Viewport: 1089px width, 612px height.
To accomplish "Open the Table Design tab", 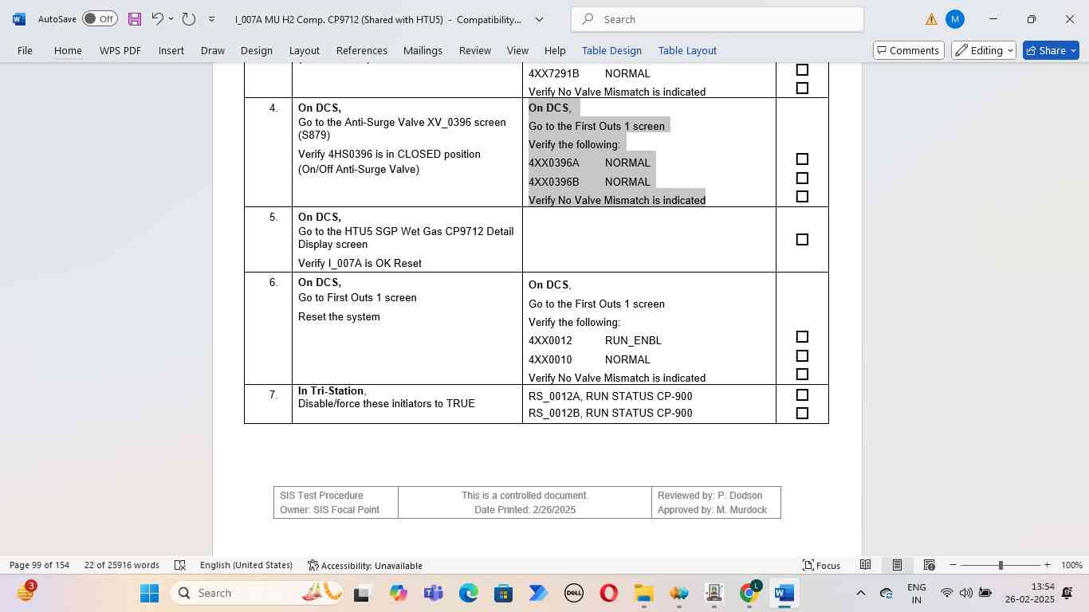I will (x=611, y=50).
